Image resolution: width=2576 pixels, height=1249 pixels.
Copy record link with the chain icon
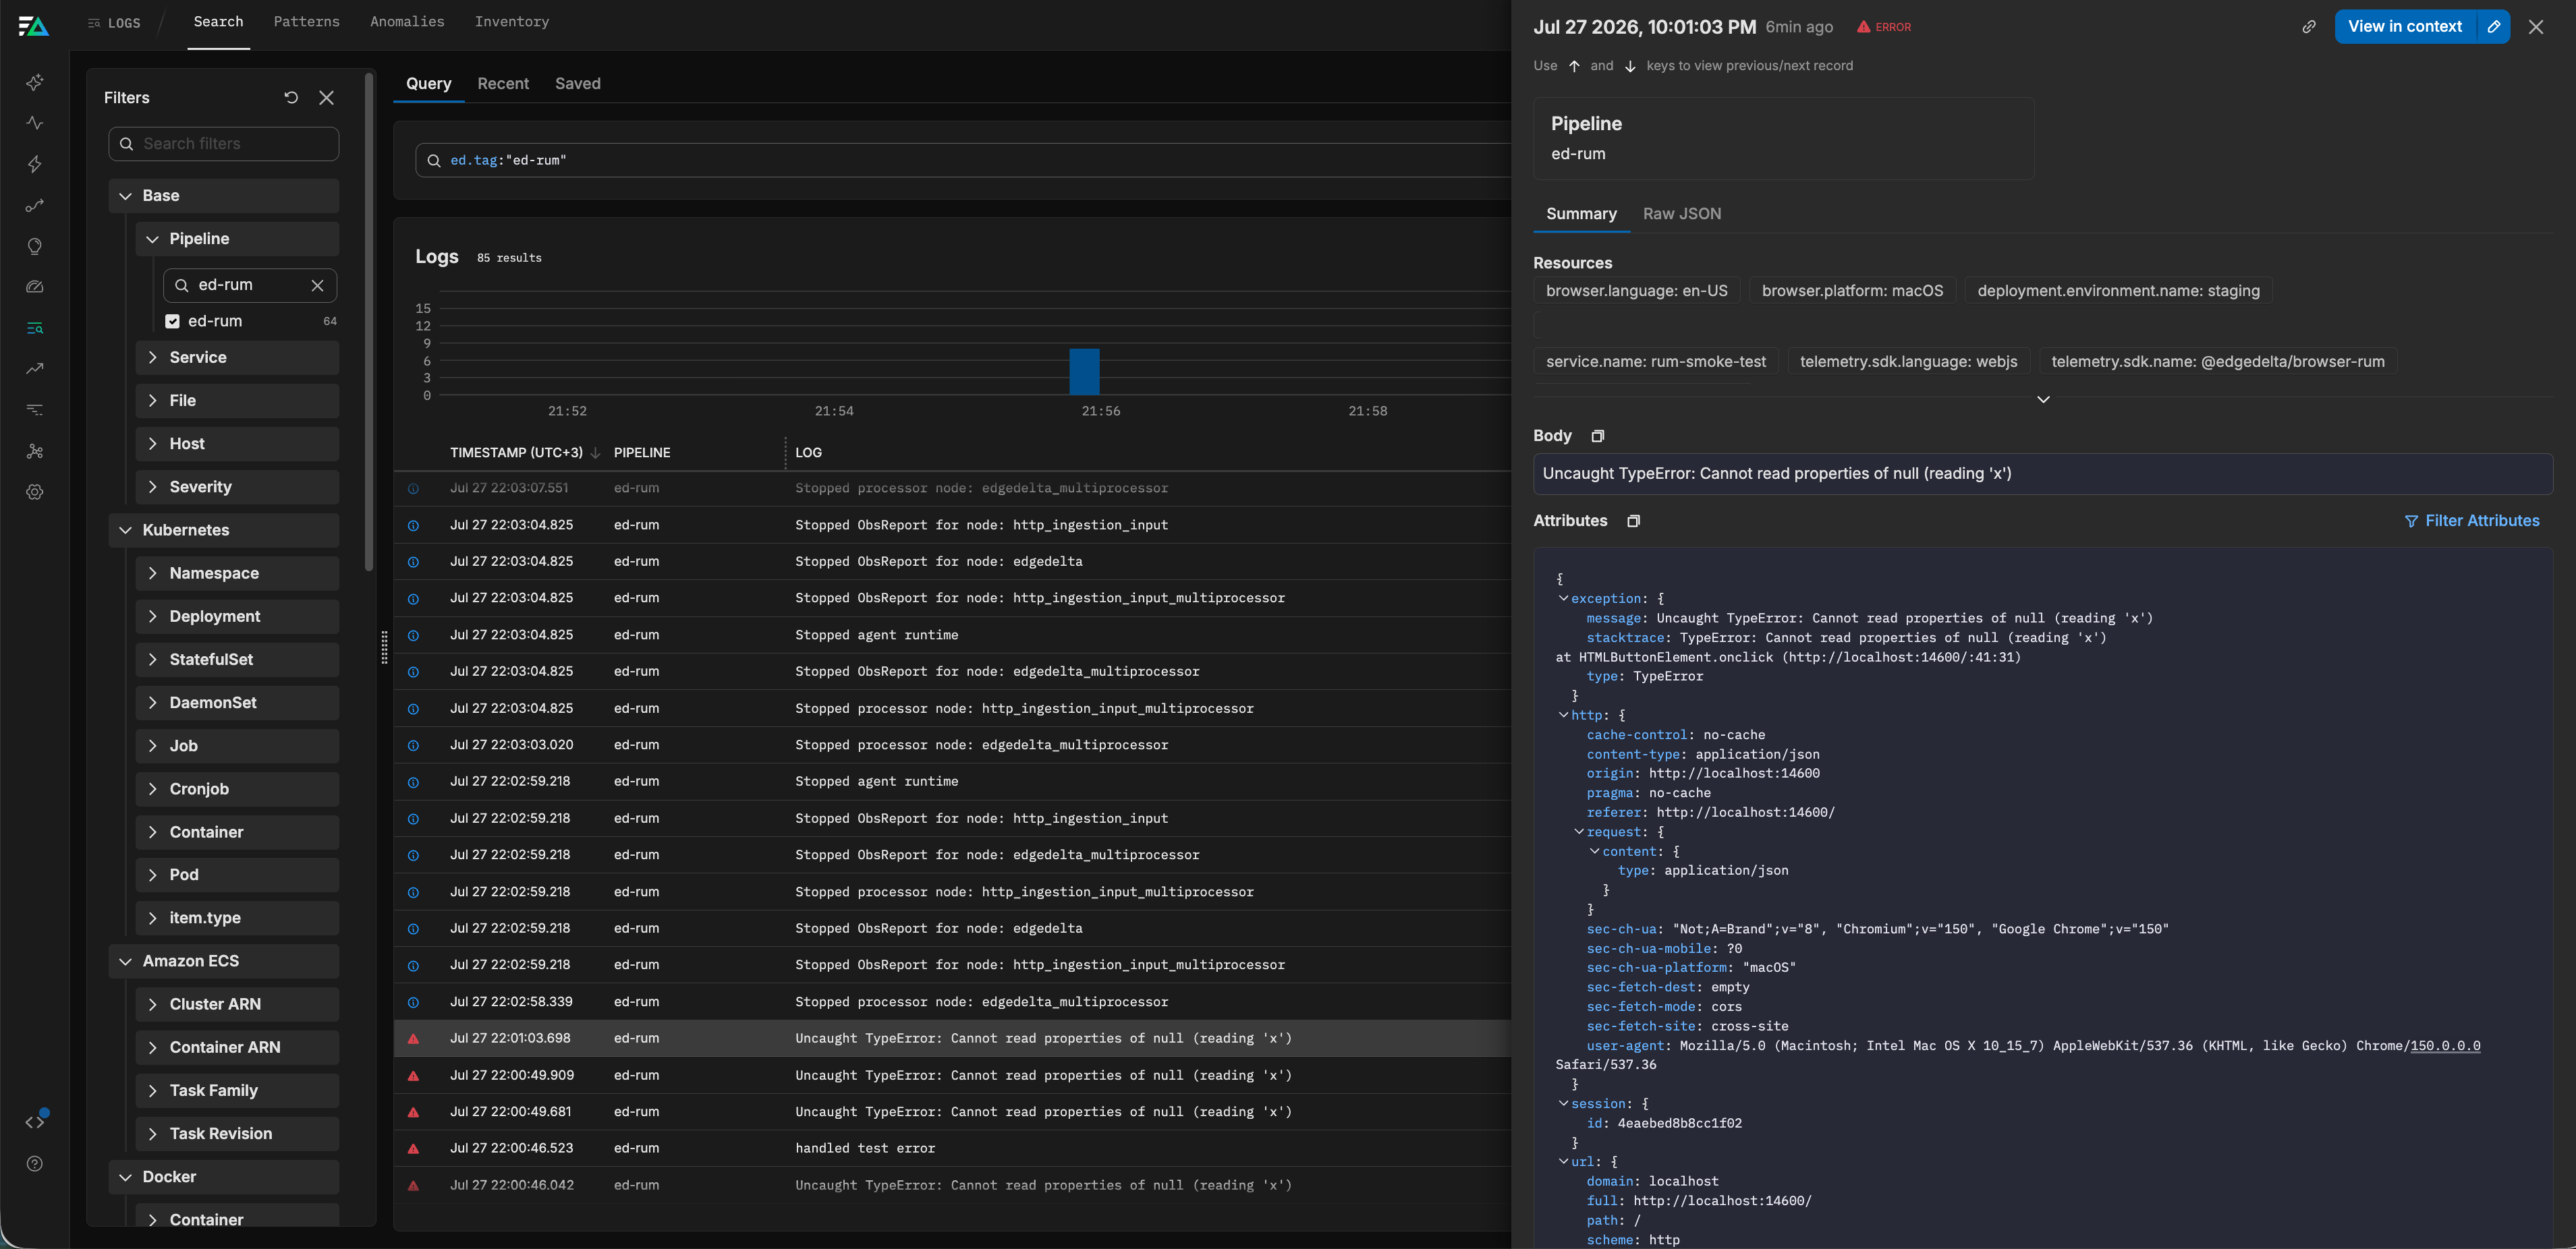point(2309,27)
